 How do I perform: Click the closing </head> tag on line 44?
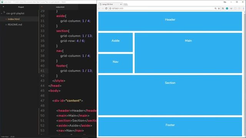click(55, 86)
